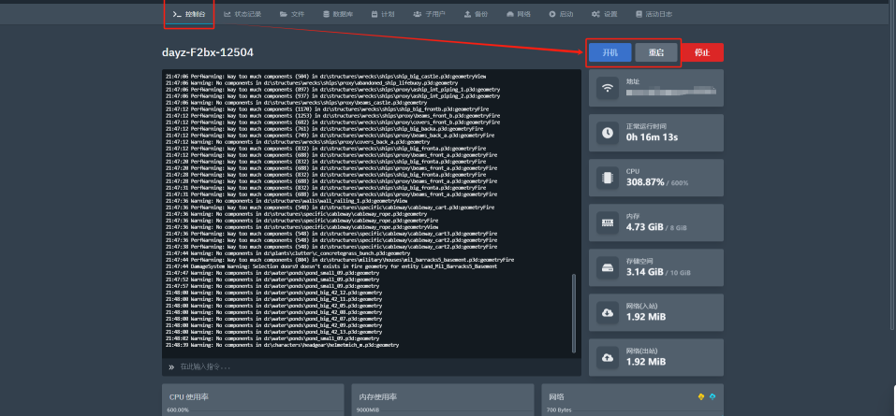Click the CPU chip icon
This screenshot has width=896, height=416.
[x=608, y=177]
